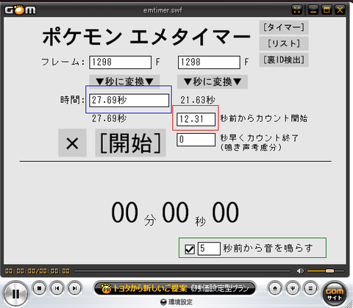This screenshot has height=308, width=353.
Task: Mute audio via speaker icon
Action: click(300, 271)
